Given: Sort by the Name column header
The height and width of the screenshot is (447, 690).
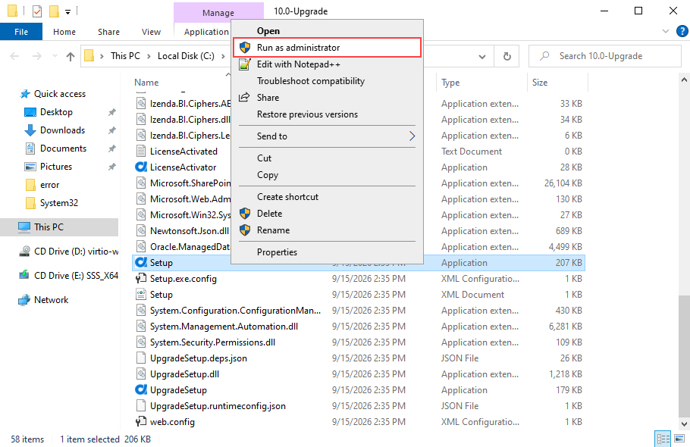Looking at the screenshot, I should pos(146,82).
